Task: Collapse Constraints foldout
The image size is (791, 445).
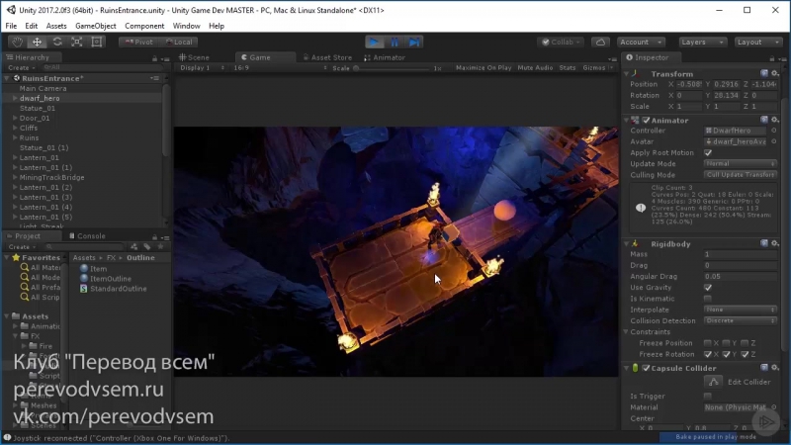Action: 627,332
